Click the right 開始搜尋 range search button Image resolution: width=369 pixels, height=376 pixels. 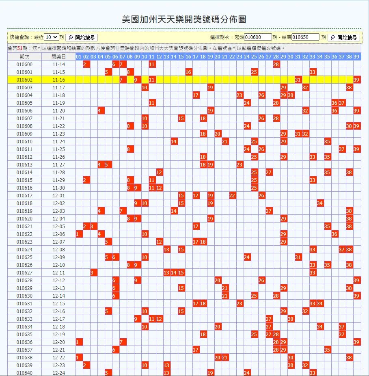coord(343,37)
